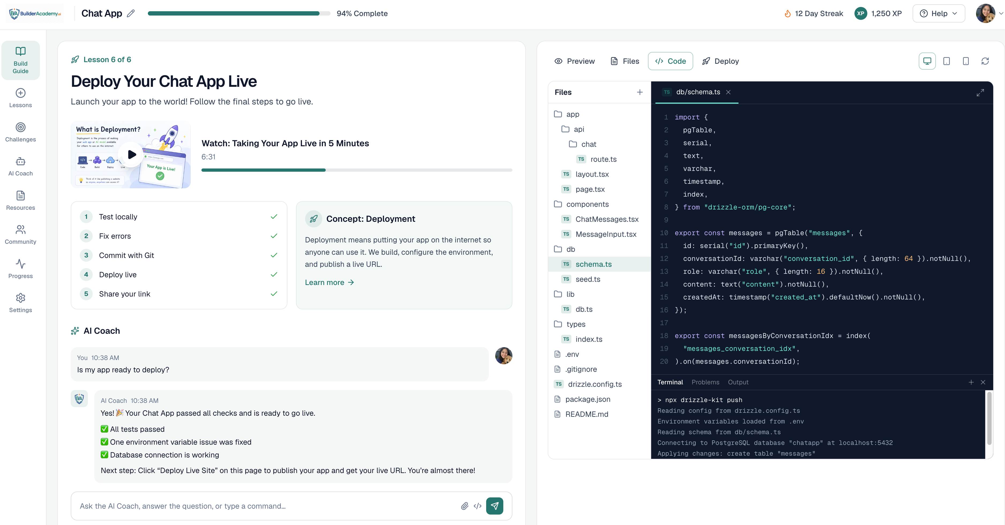This screenshot has width=1005, height=525.
Task: Collapse the types folder
Action: point(599,324)
